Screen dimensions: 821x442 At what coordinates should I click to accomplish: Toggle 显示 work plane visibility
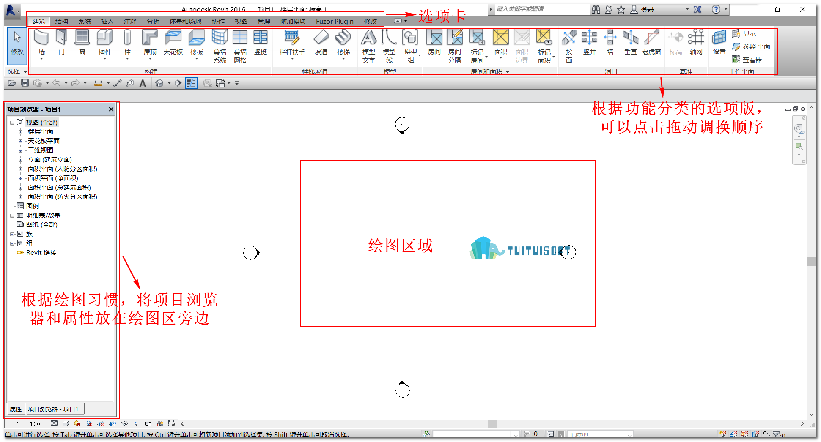[x=744, y=34]
